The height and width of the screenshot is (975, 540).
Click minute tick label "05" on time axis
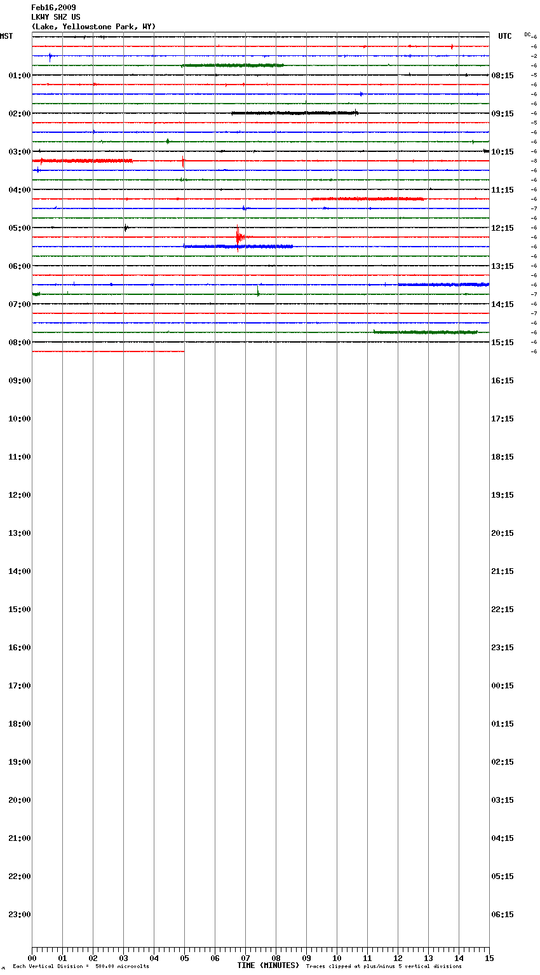click(184, 958)
